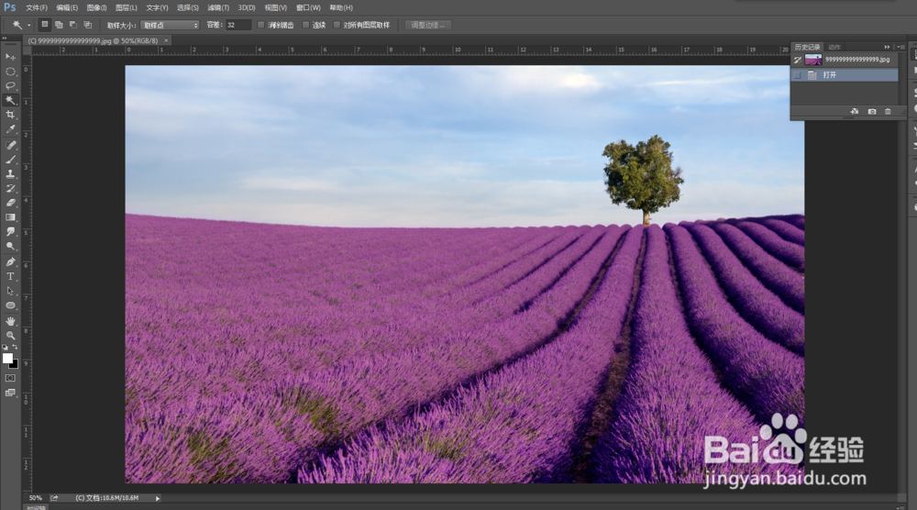
Task: Toggle Quick Mask mode
Action: 10,378
